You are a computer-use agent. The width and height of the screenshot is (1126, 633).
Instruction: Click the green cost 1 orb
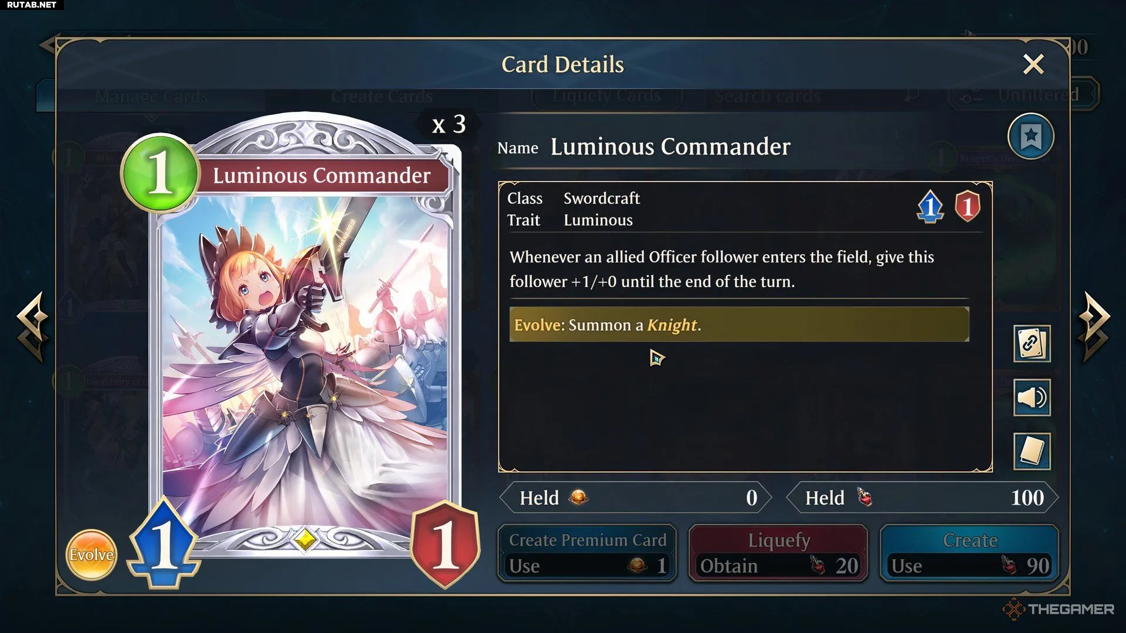tap(160, 172)
